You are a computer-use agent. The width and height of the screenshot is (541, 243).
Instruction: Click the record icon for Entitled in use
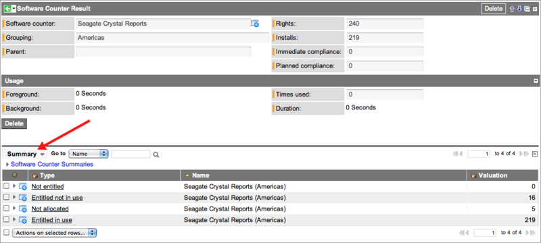click(23, 220)
